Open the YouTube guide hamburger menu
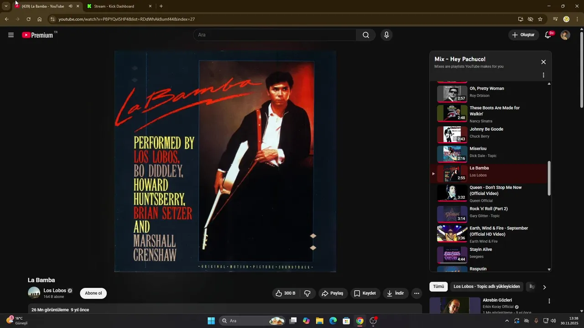 point(11,35)
